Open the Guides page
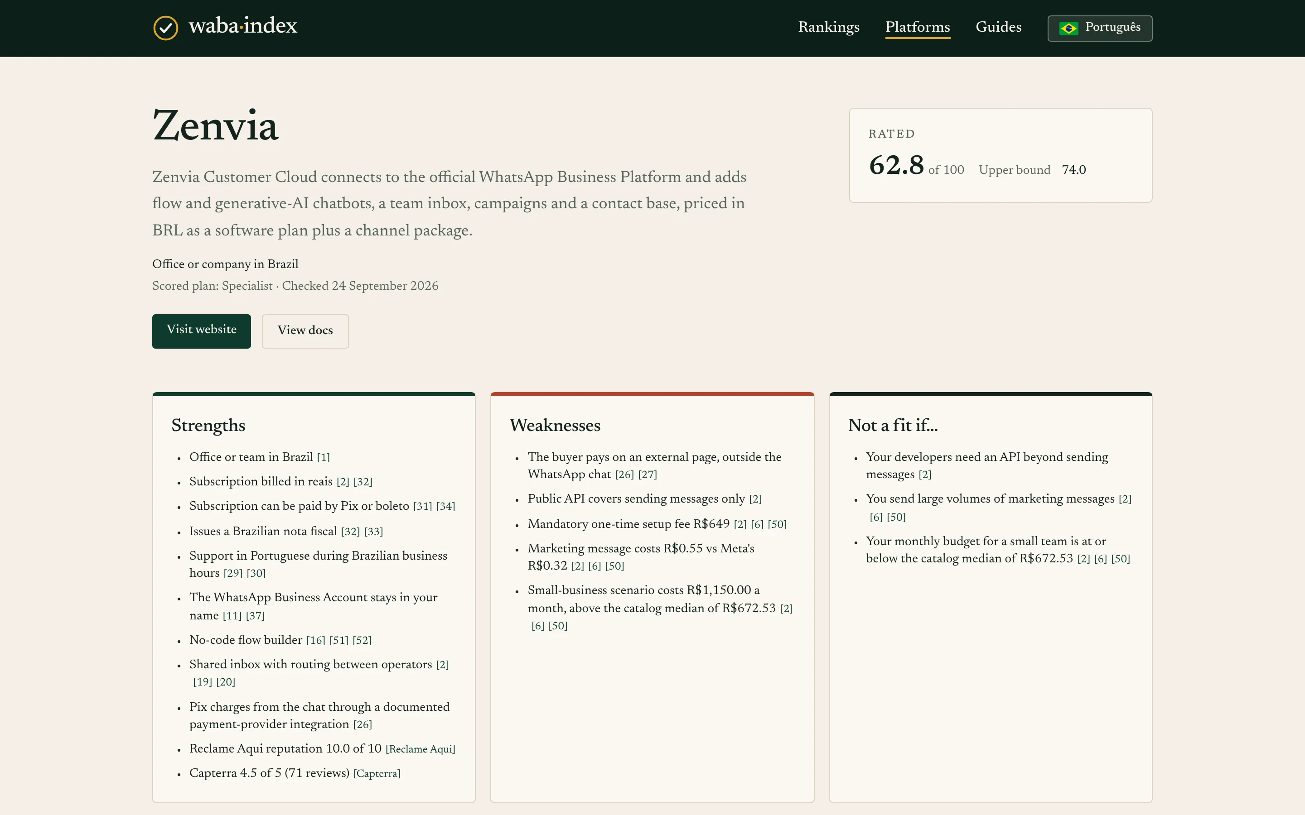 [998, 27]
